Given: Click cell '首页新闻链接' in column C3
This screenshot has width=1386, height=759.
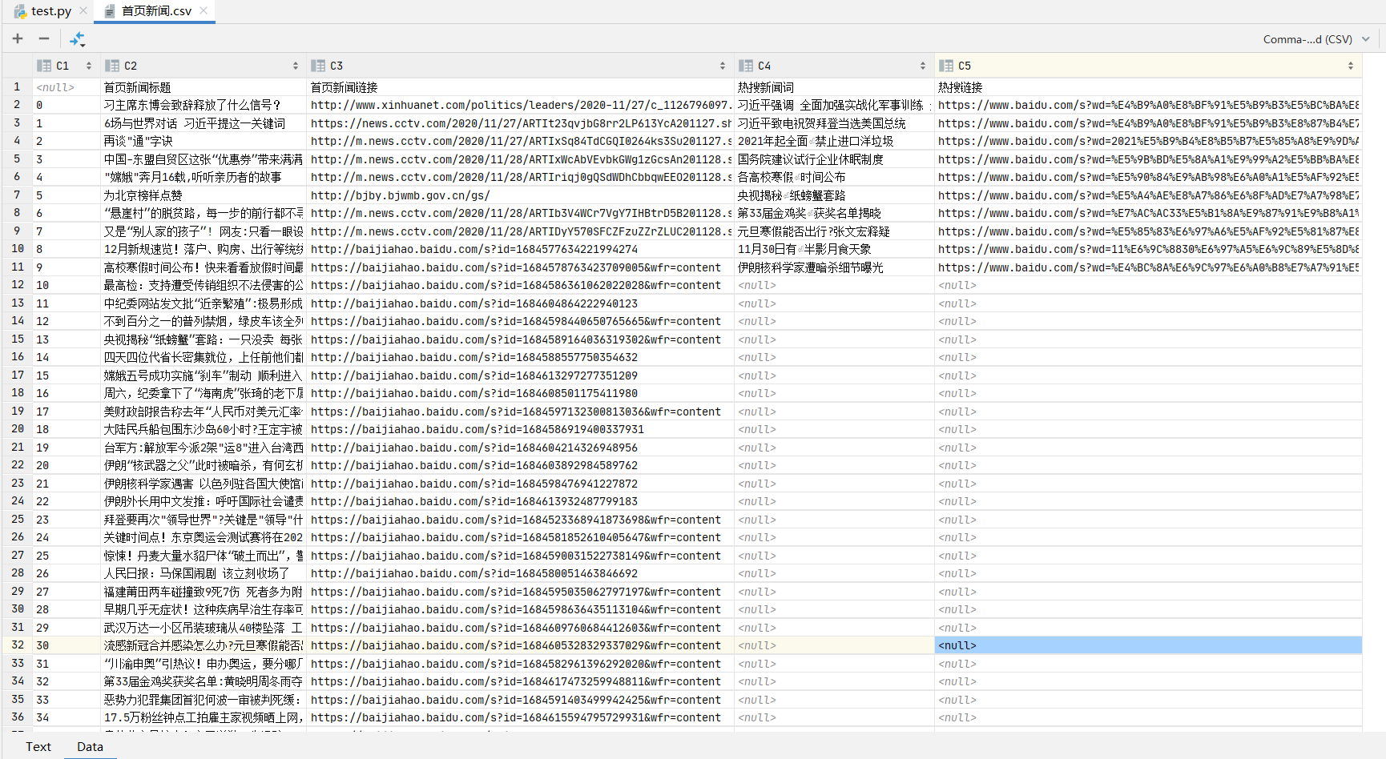Looking at the screenshot, I should [519, 87].
